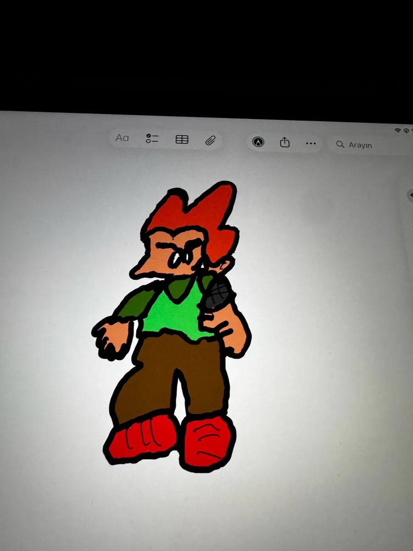Open the share sheet icon
Screen dimensions: 413x551
(285, 142)
